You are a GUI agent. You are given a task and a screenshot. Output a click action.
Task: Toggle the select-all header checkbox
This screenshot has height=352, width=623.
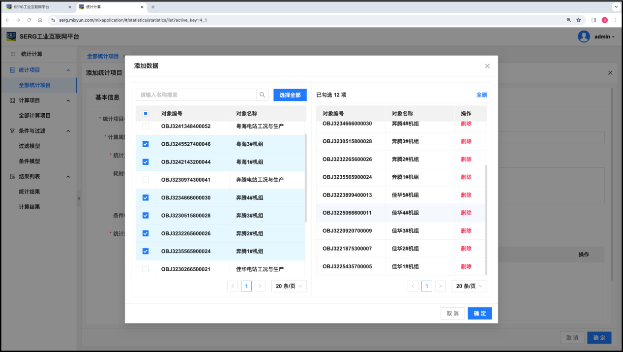coord(146,114)
